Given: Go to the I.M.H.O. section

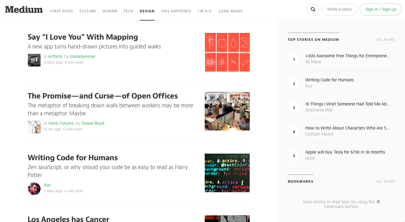Looking at the screenshot, I should point(205,11).
